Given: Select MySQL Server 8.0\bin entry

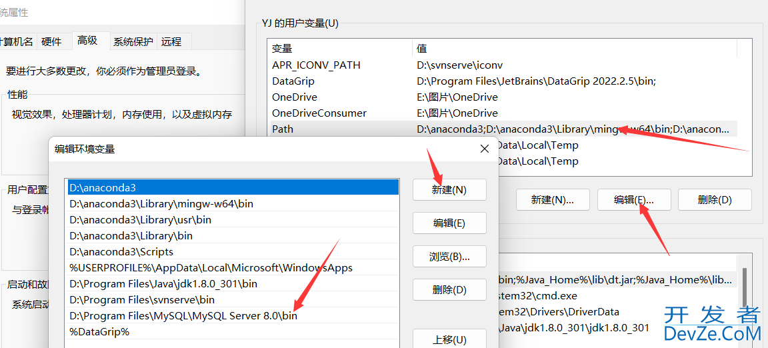Looking at the screenshot, I should point(233,315).
